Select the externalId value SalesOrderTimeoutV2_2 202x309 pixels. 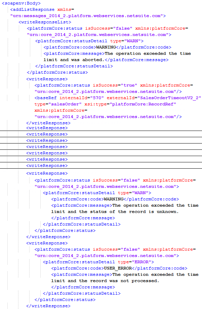pyautogui.click(x=170, y=98)
